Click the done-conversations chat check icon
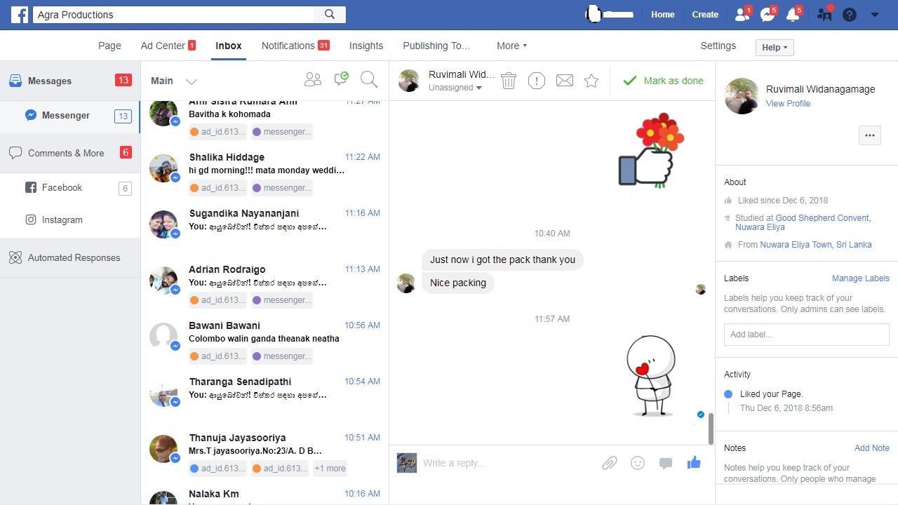This screenshot has height=505, width=898. coord(342,79)
